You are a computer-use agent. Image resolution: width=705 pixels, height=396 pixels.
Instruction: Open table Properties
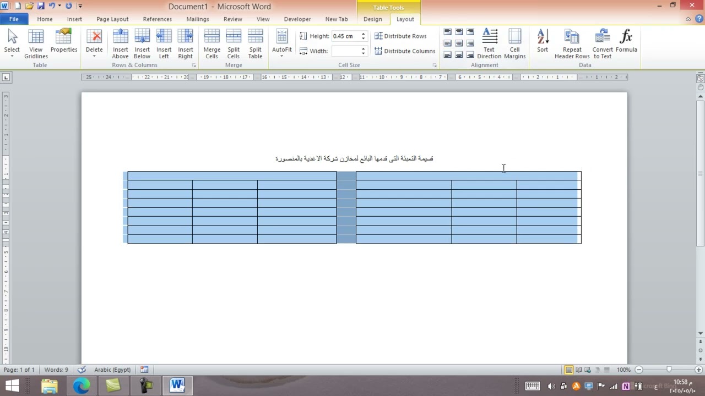click(x=64, y=42)
